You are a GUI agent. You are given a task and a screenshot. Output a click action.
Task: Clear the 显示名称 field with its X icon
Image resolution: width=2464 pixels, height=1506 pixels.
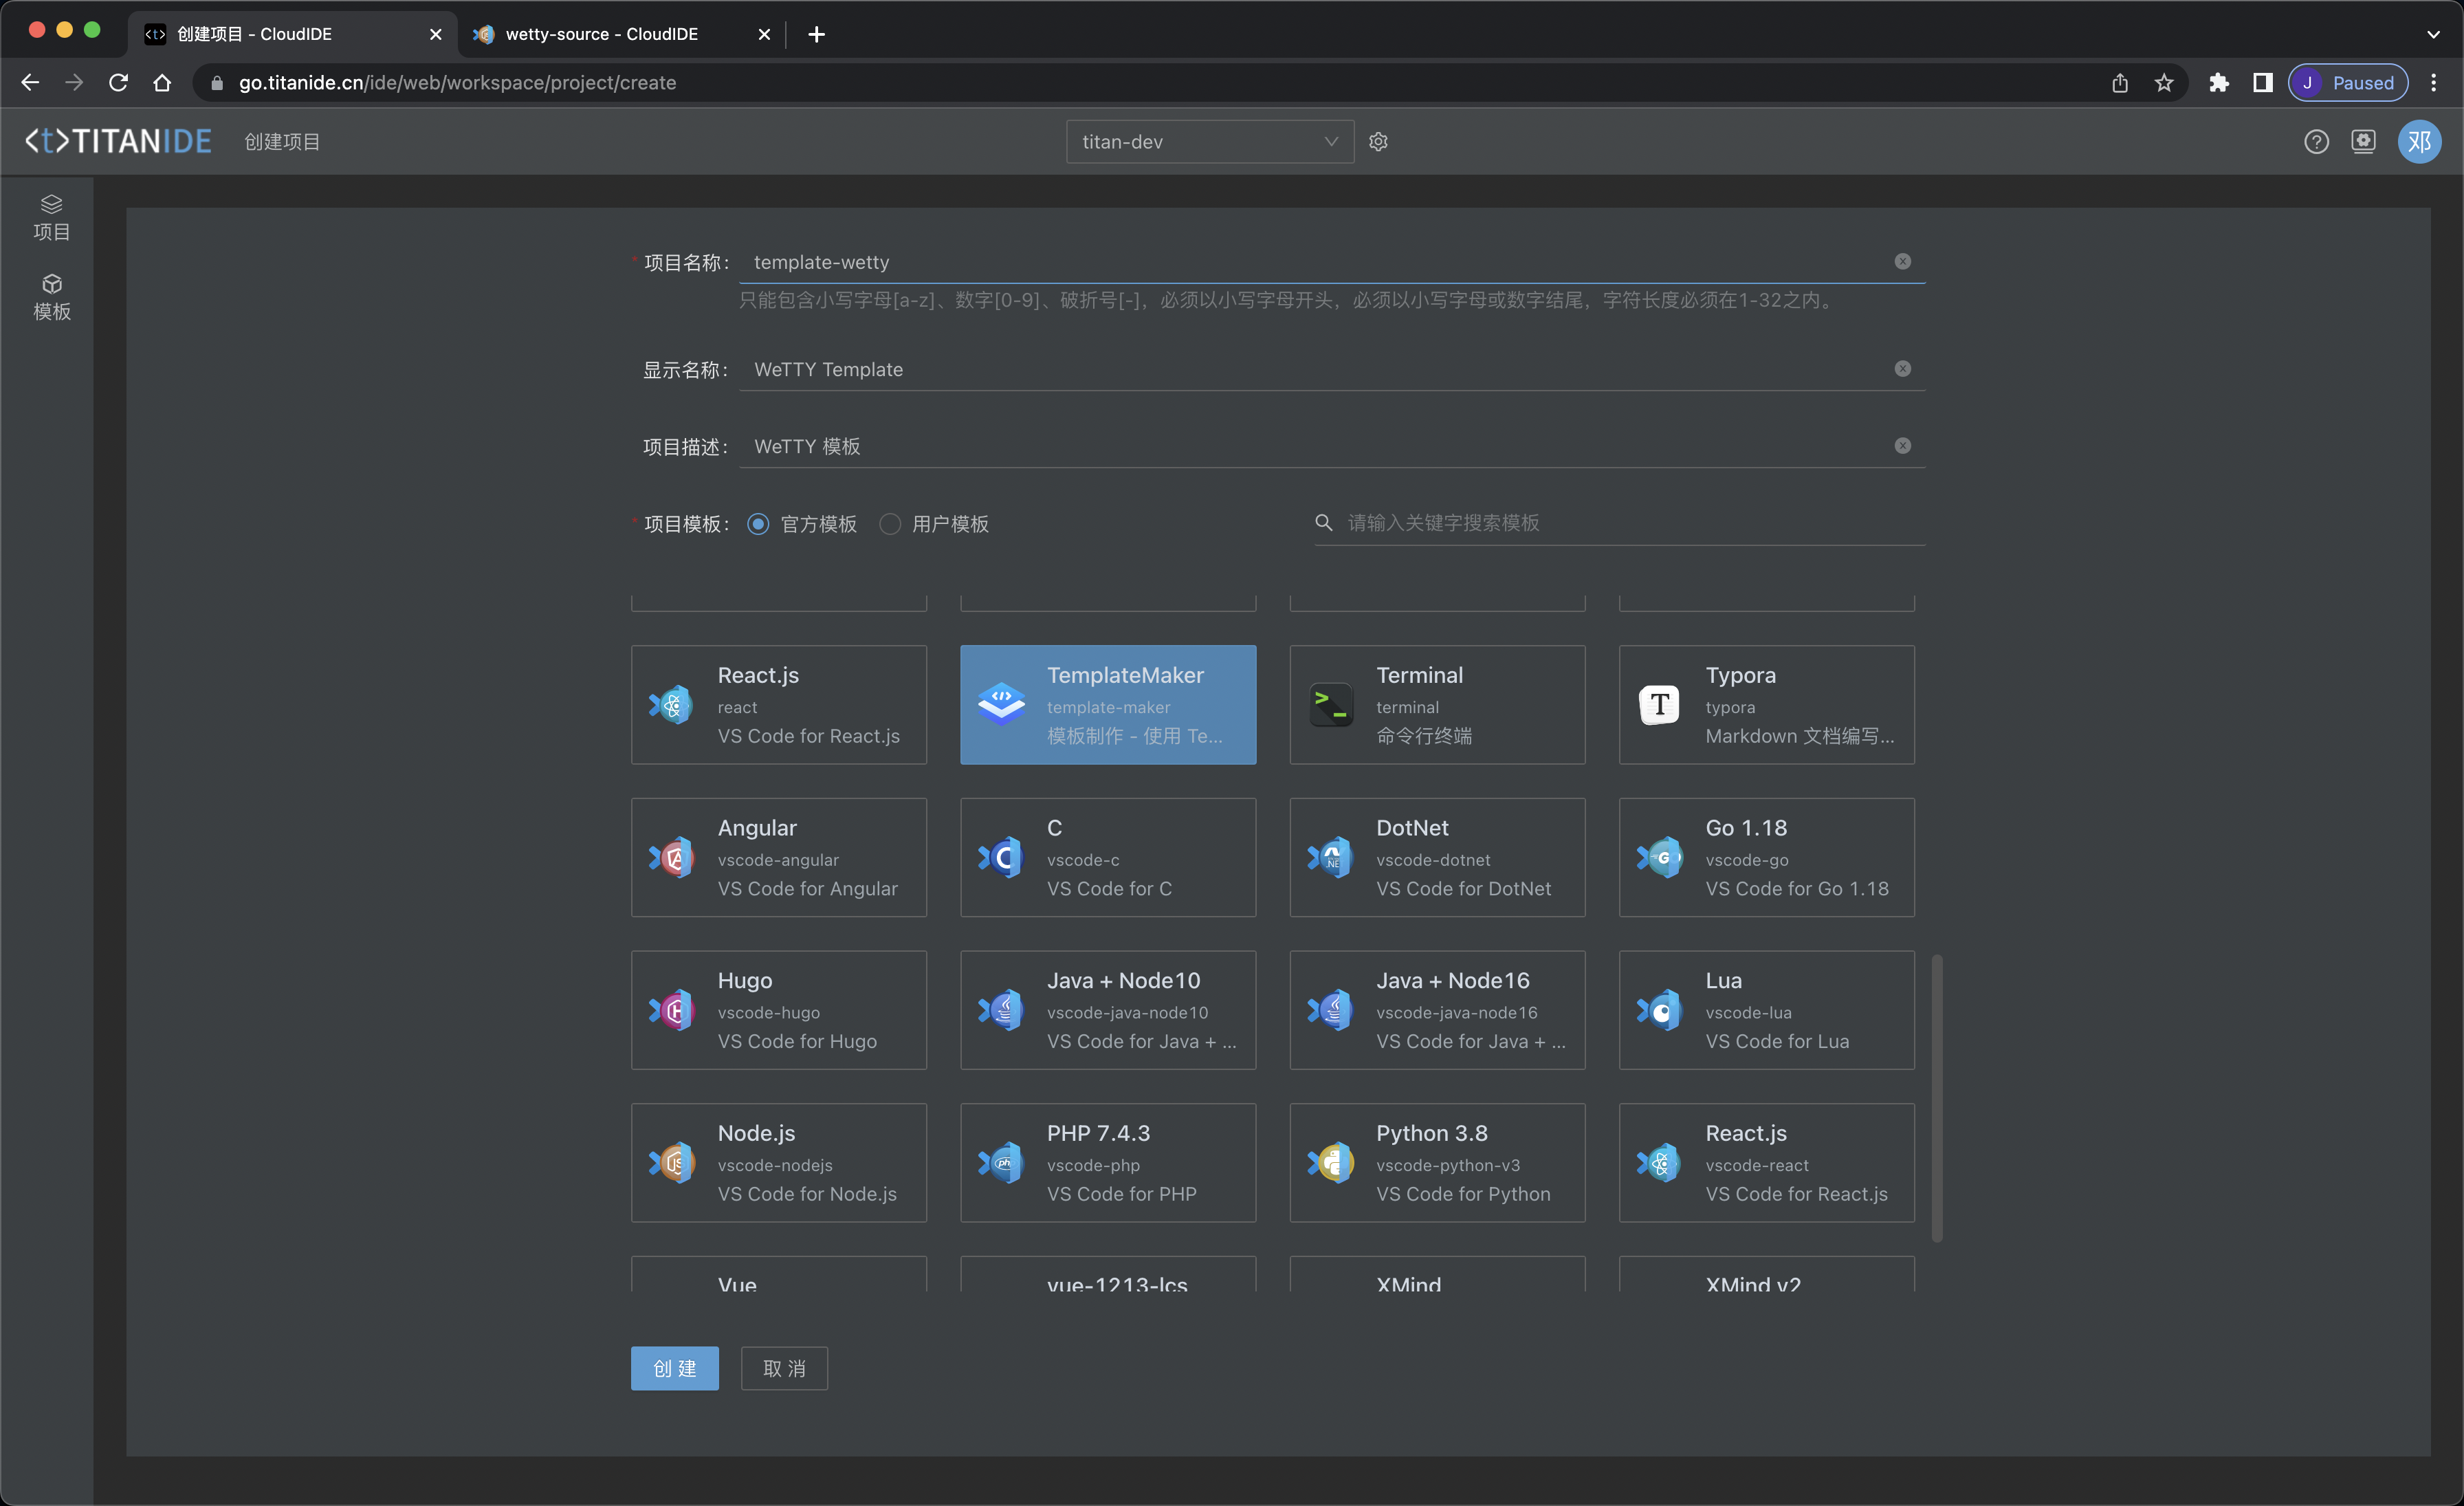(x=1902, y=369)
